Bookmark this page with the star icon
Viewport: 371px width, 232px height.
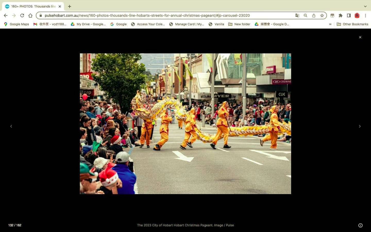pos(322,15)
